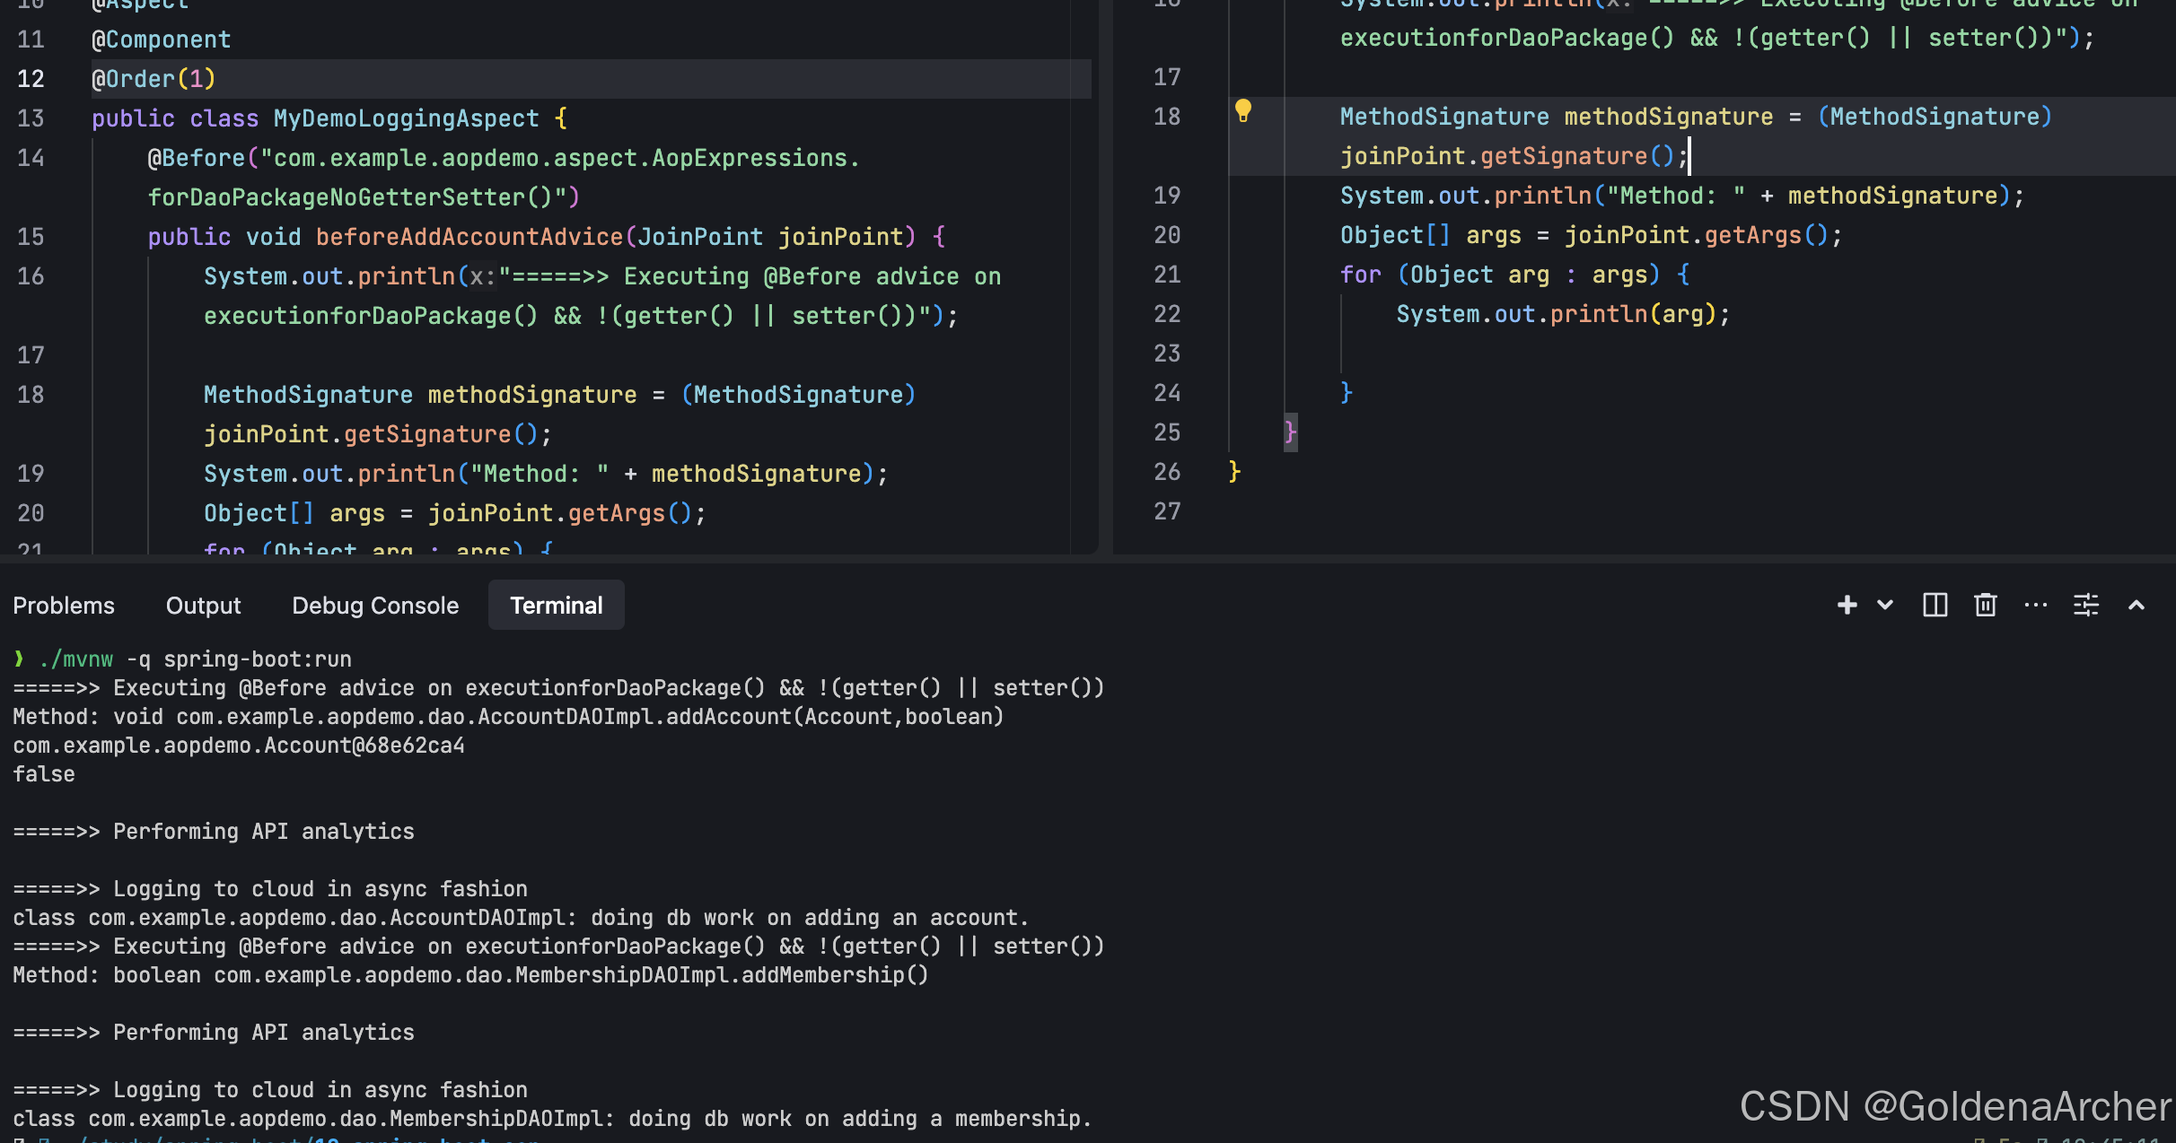Image resolution: width=2176 pixels, height=1143 pixels.
Task: Open panel settings sliders icon
Action: coord(2085,605)
